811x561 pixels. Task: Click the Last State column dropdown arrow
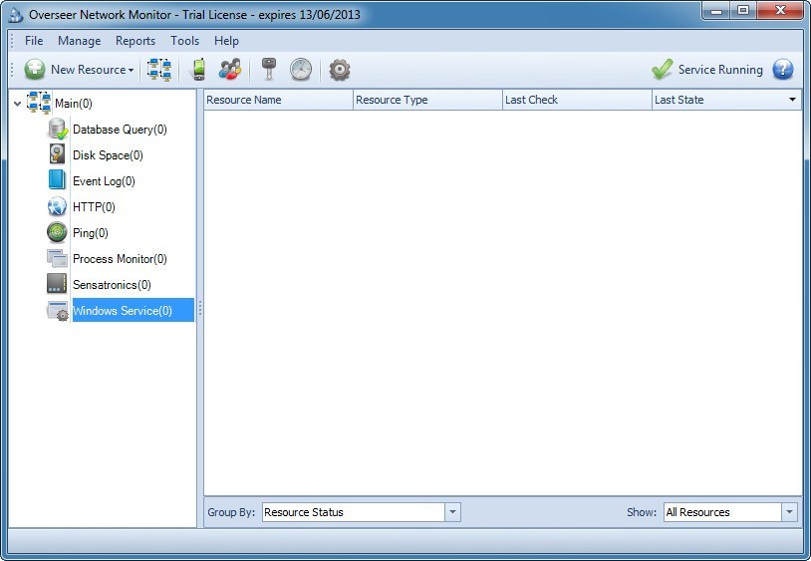[x=792, y=100]
